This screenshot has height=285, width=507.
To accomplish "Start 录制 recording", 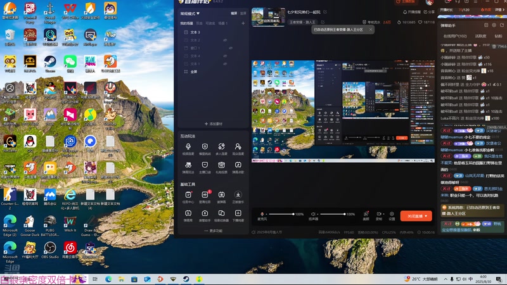I will coord(378,215).
